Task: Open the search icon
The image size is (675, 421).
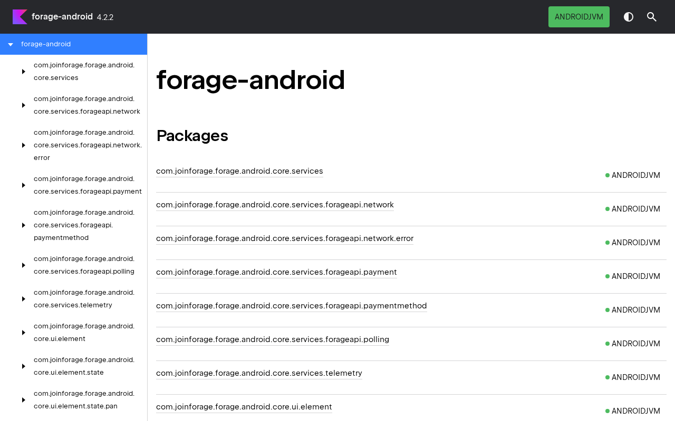Action: pos(652,17)
